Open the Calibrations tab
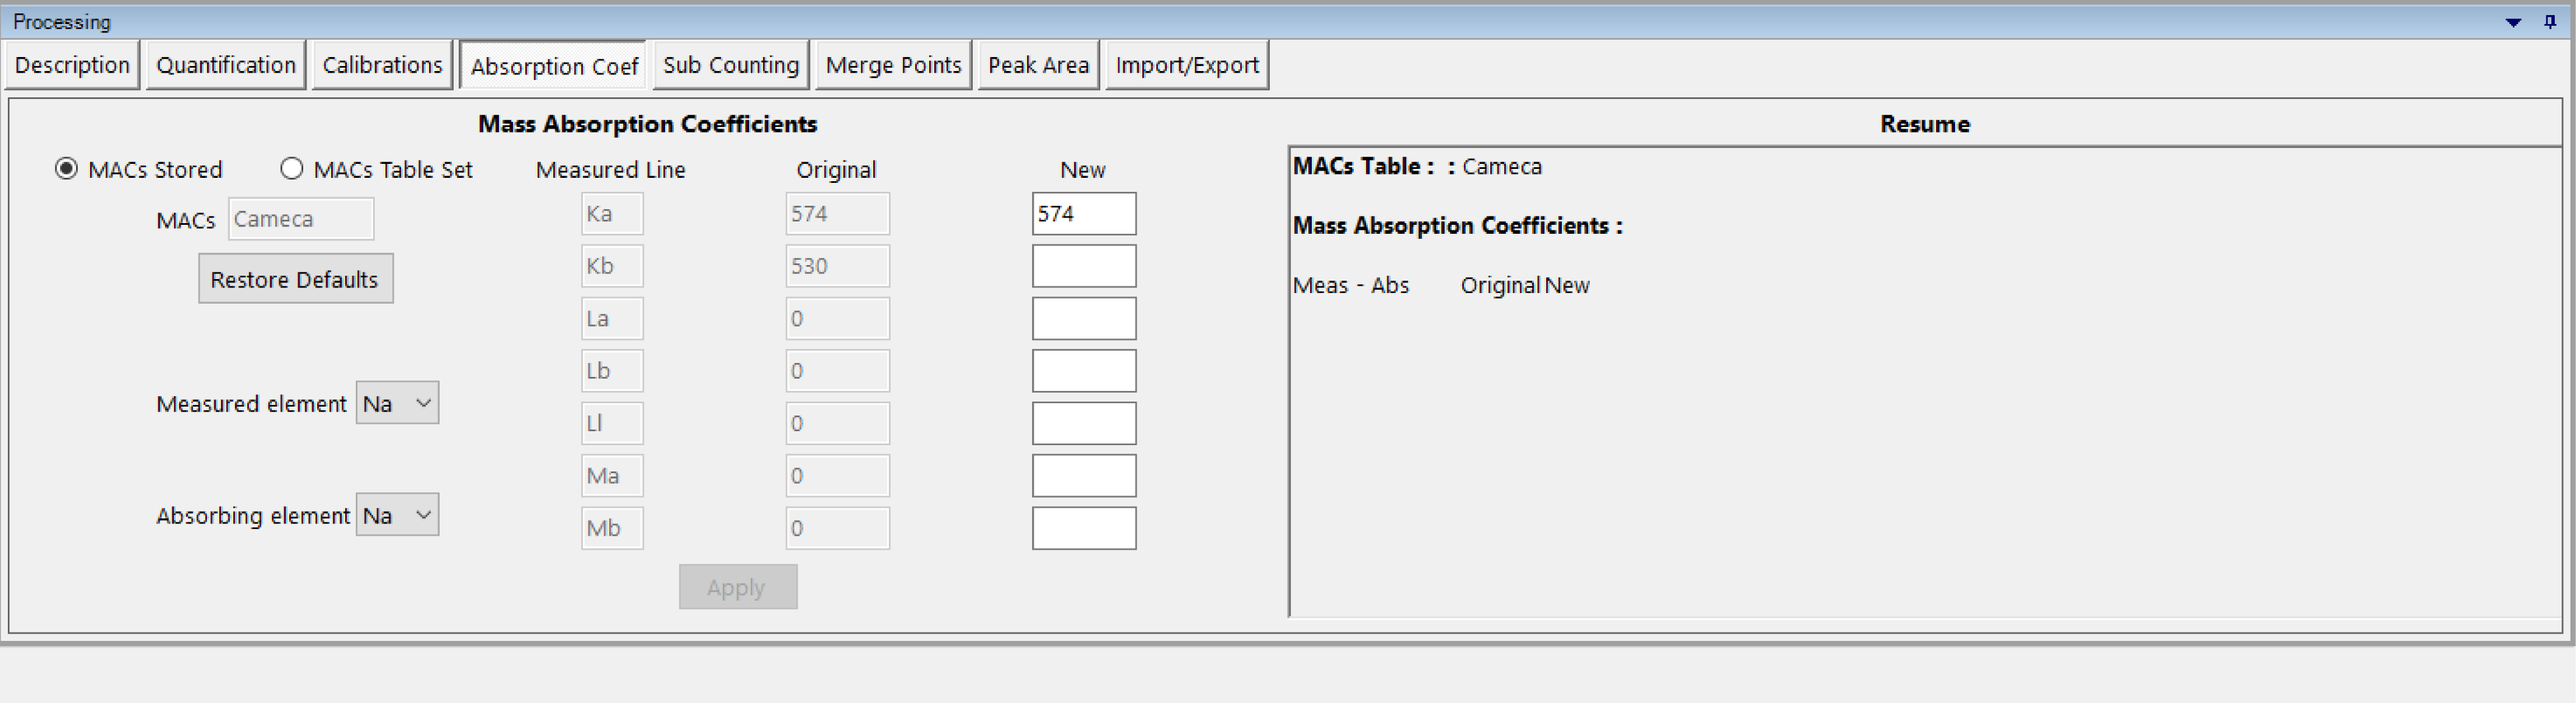The width and height of the screenshot is (2576, 703). click(x=382, y=65)
